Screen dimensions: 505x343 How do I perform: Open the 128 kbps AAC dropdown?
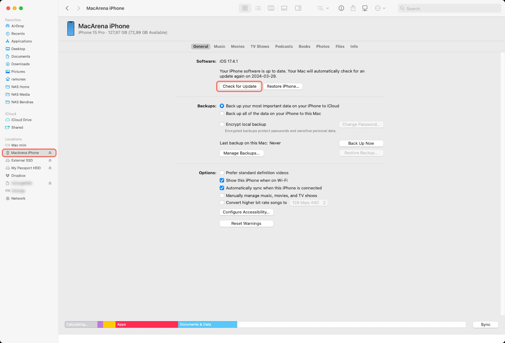(309, 203)
